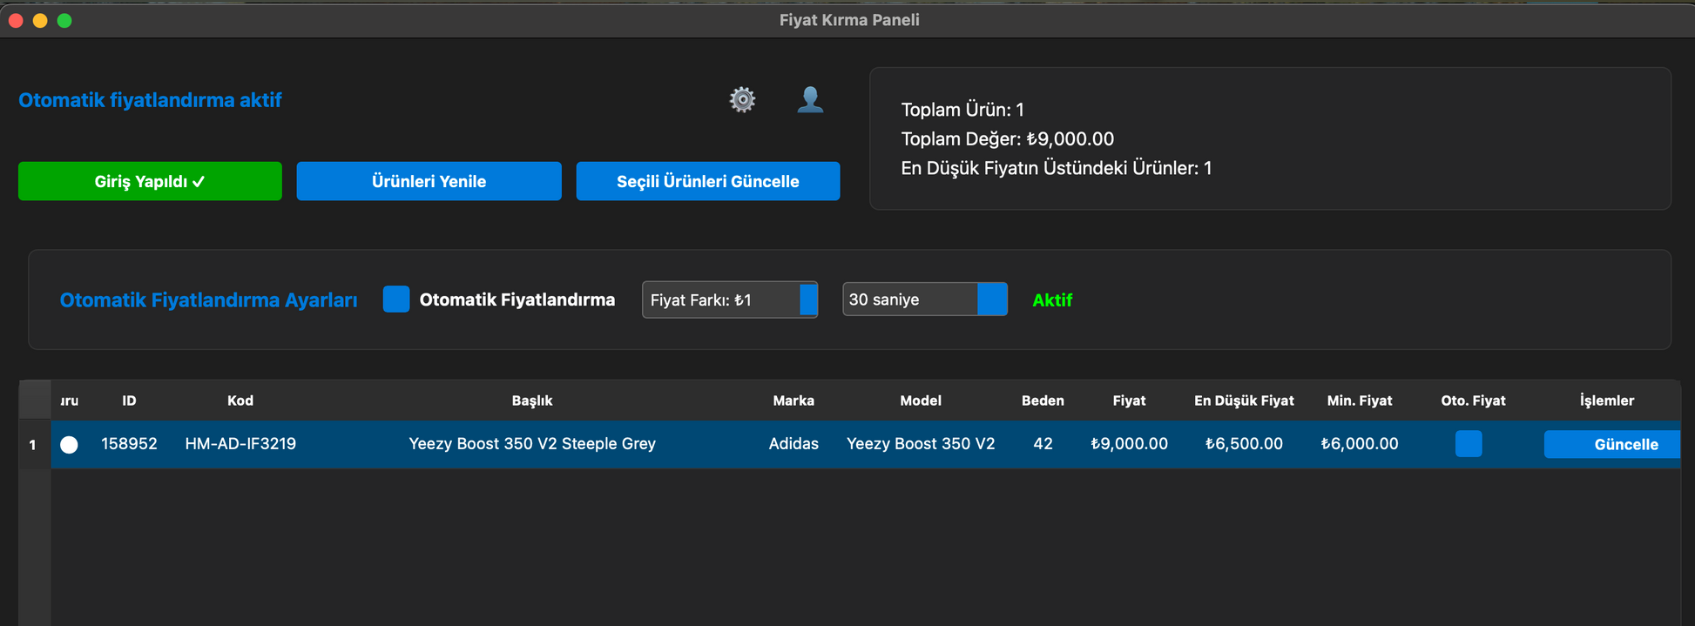Click the En Düşük Fiyat column header
Image resolution: width=1695 pixels, height=626 pixels.
(x=1244, y=401)
